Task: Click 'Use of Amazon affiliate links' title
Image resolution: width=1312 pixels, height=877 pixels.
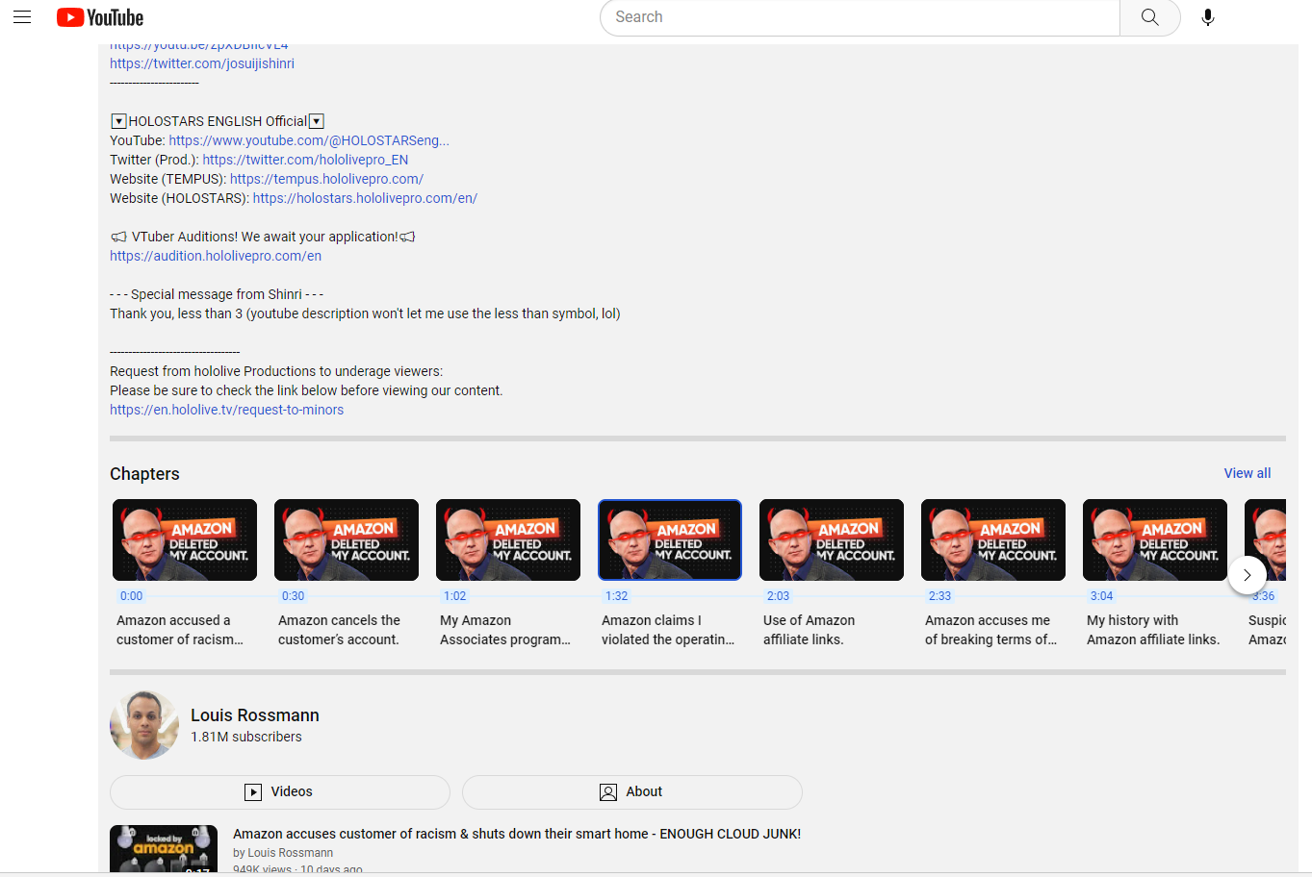Action: tap(810, 630)
